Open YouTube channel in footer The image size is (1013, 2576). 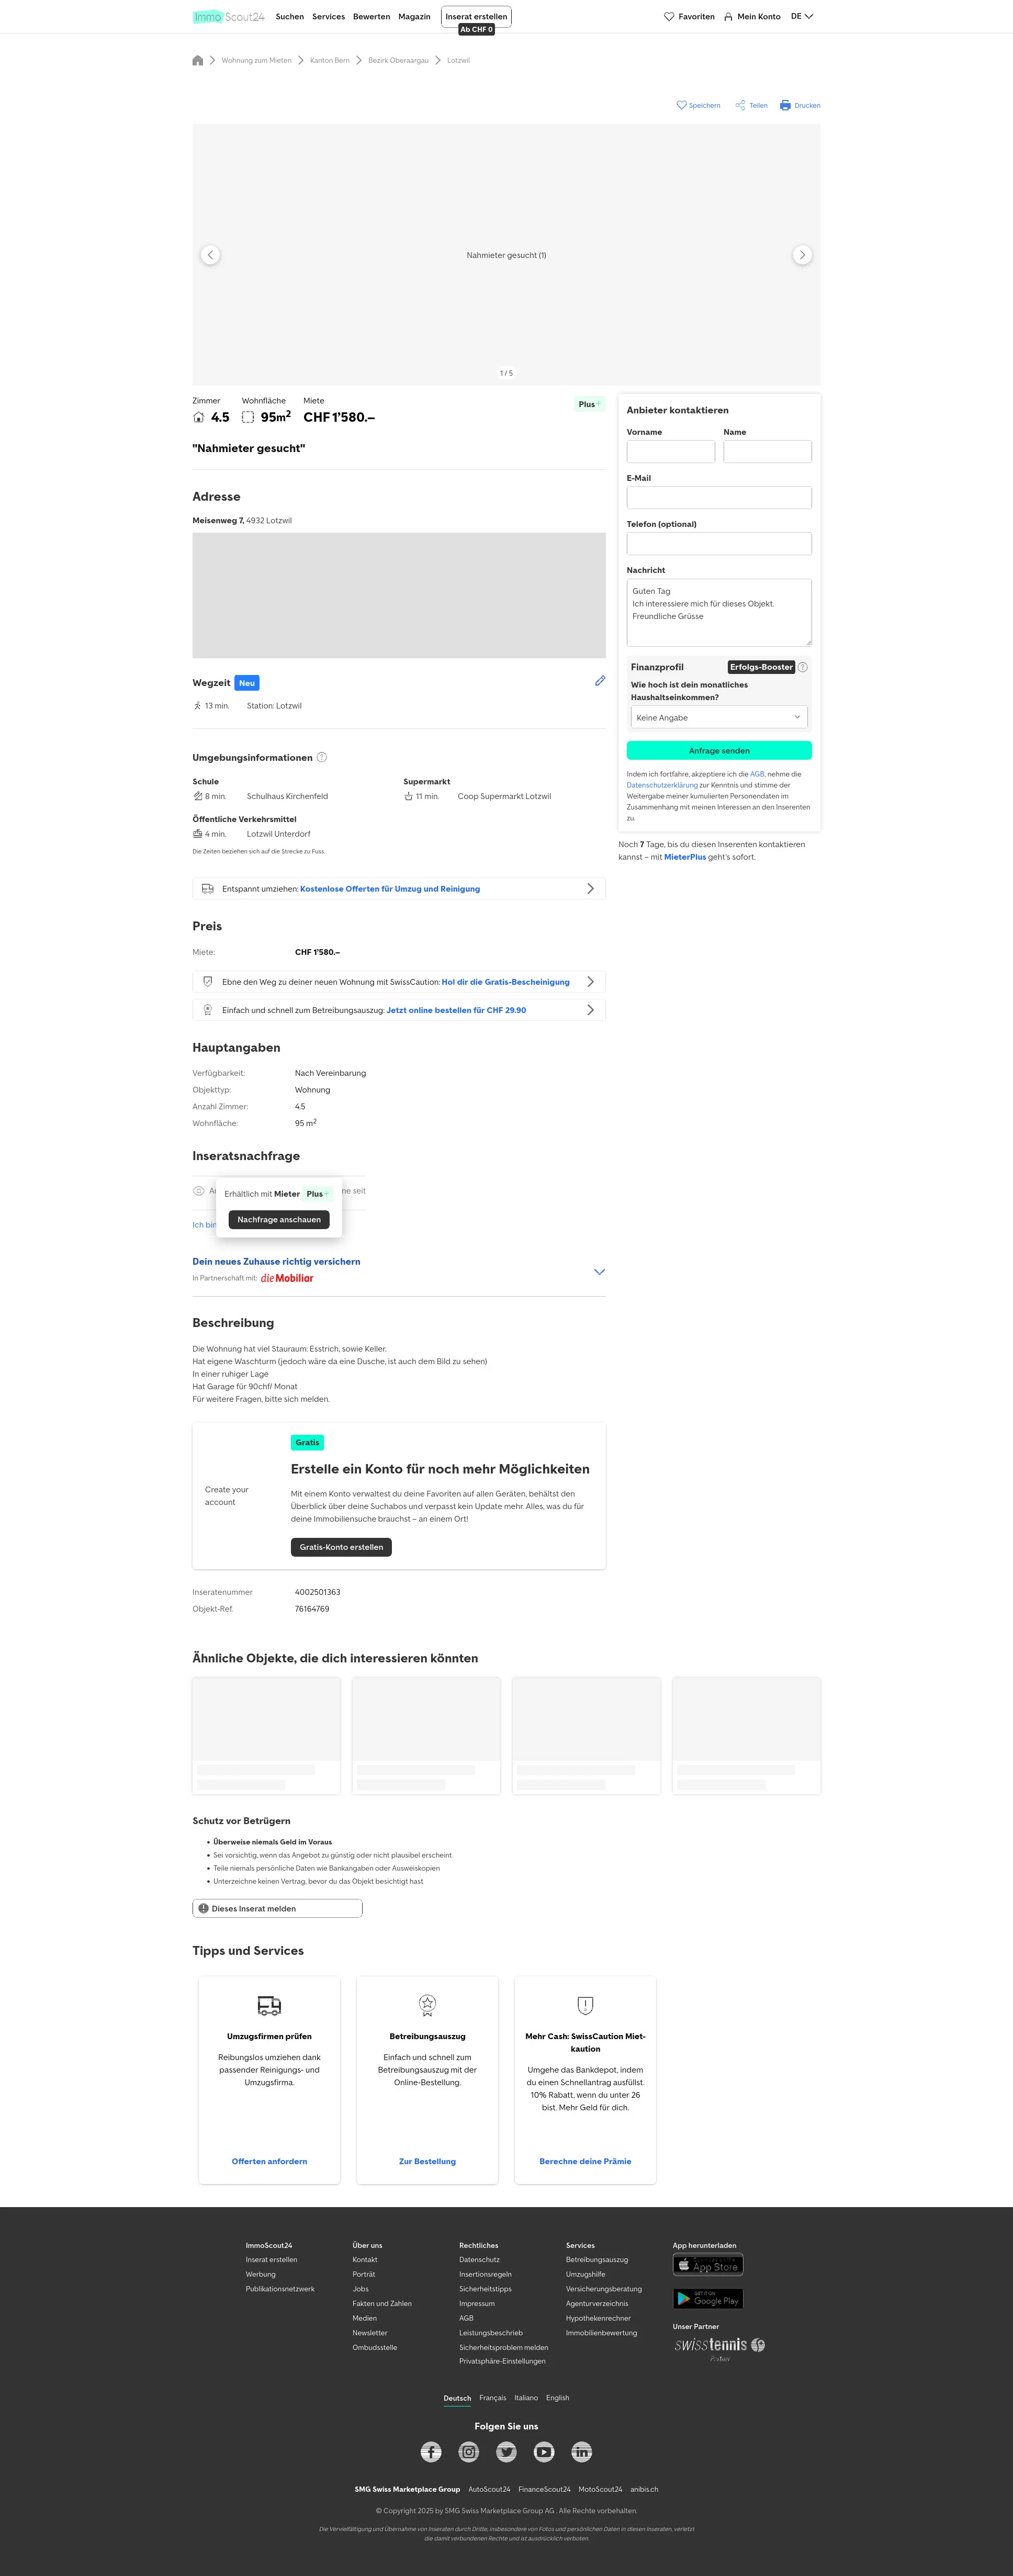click(x=544, y=2451)
